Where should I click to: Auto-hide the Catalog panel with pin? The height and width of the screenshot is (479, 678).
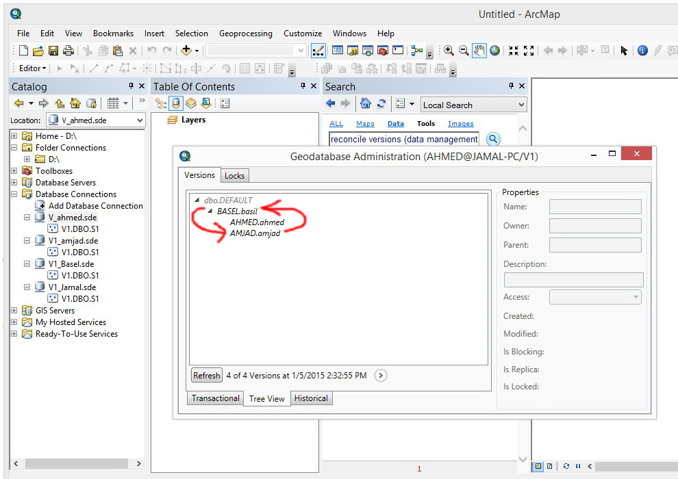(131, 86)
